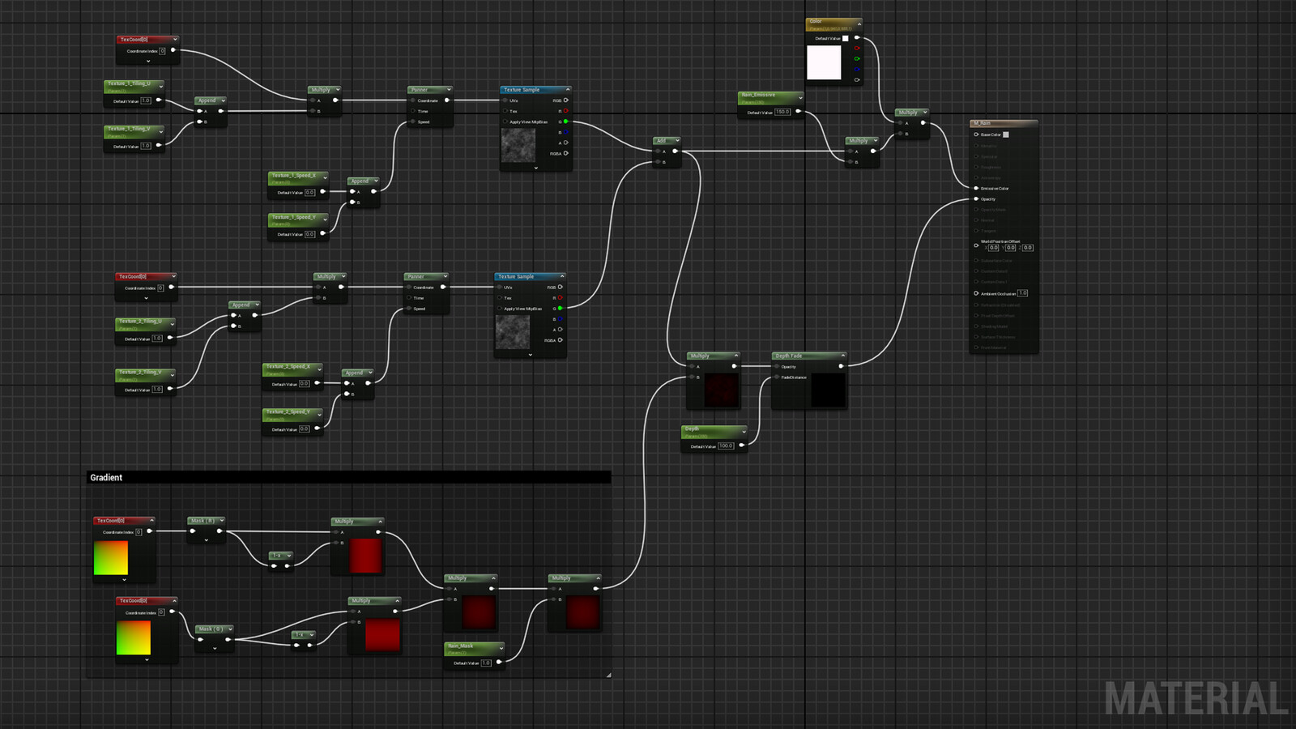Viewport: 1296px width, 729px height.
Task: Click the lower Texture Sample's blue B output pin
Action: [x=560, y=319]
